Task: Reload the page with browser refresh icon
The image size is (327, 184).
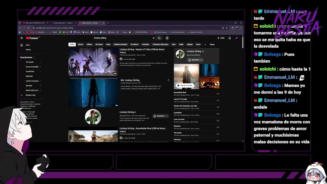Action: coord(28,28)
